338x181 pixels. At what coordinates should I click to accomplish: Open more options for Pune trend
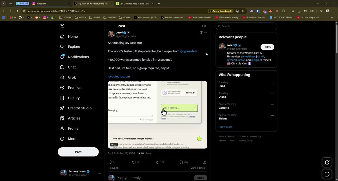click(272, 83)
